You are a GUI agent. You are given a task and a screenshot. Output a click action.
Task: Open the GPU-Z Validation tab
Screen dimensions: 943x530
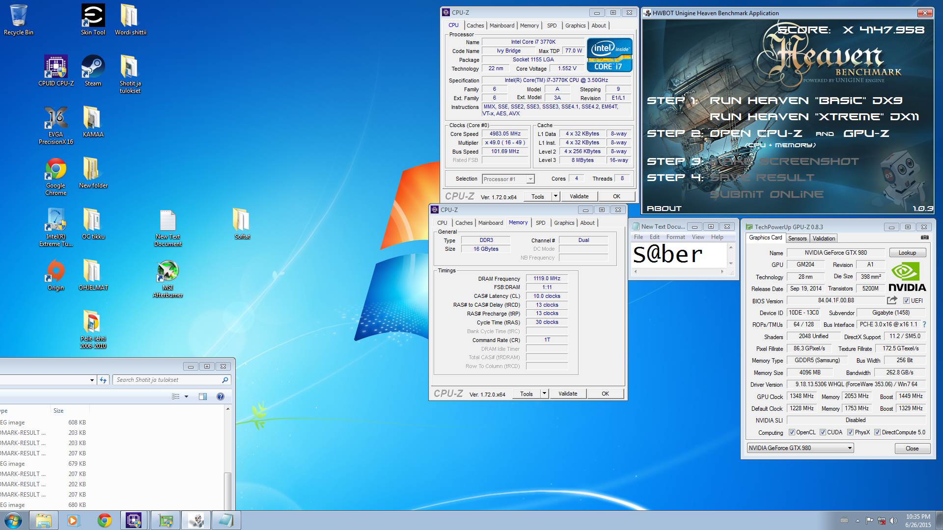point(824,238)
